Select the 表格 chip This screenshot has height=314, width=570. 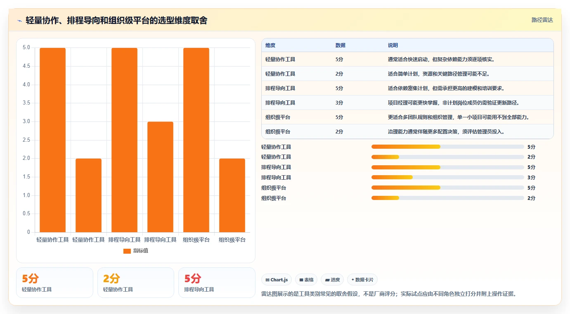[x=306, y=280]
